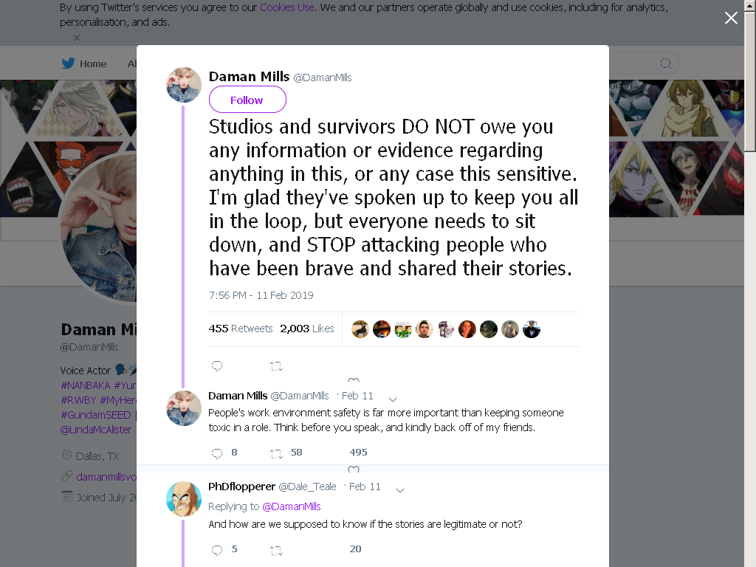
Task: Open the dropdown chevron on Daman Mills' Feb 11 reply
Action: [393, 399]
